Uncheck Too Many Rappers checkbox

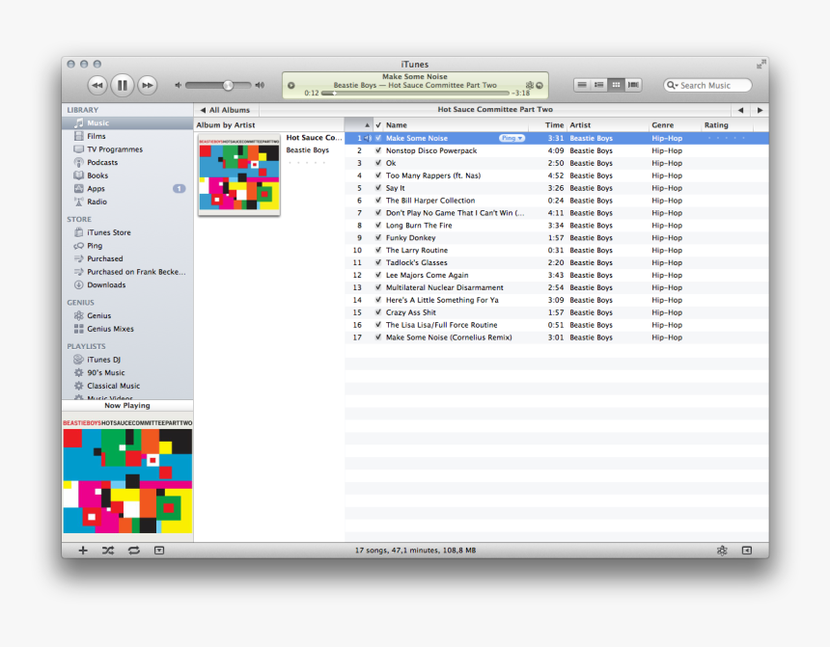(378, 175)
